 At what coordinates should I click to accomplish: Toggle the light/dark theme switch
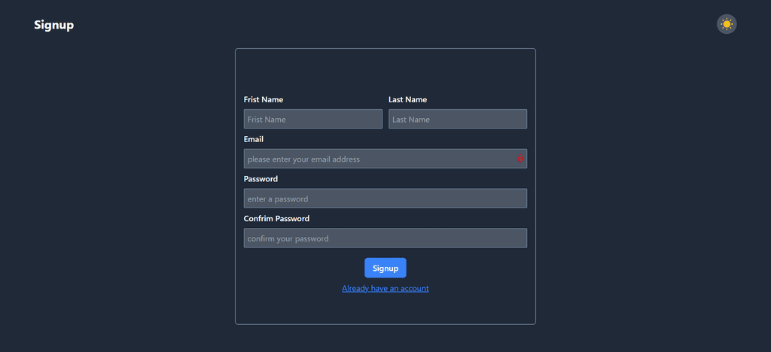pos(727,24)
